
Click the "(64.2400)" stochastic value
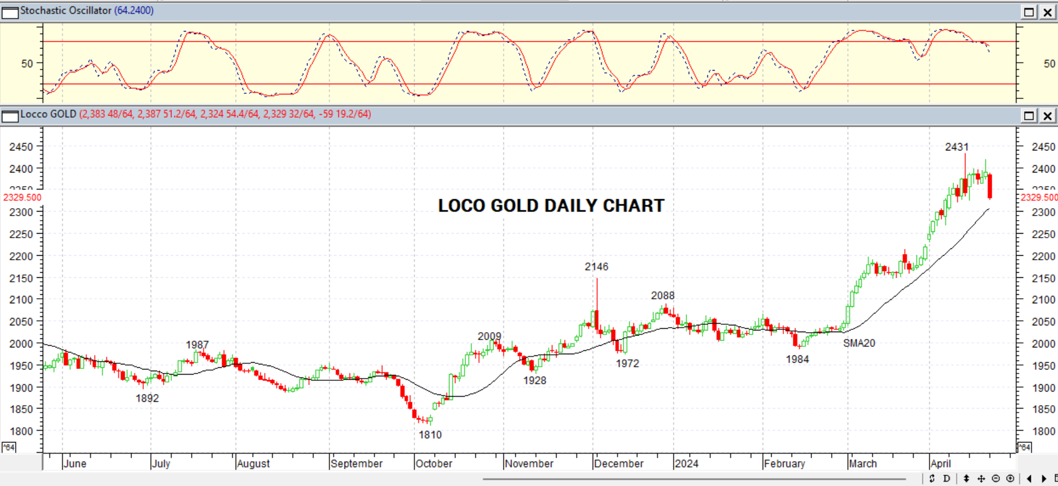134,11
